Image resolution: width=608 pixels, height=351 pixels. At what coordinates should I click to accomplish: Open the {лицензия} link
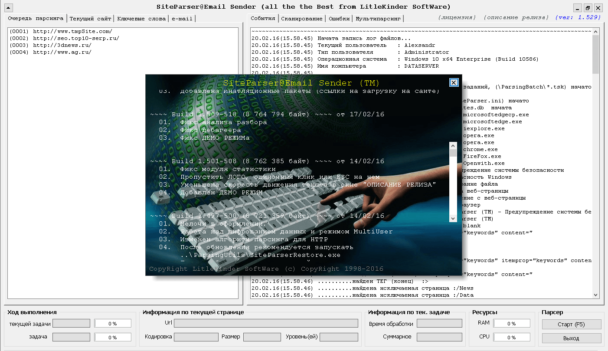pyautogui.click(x=457, y=17)
